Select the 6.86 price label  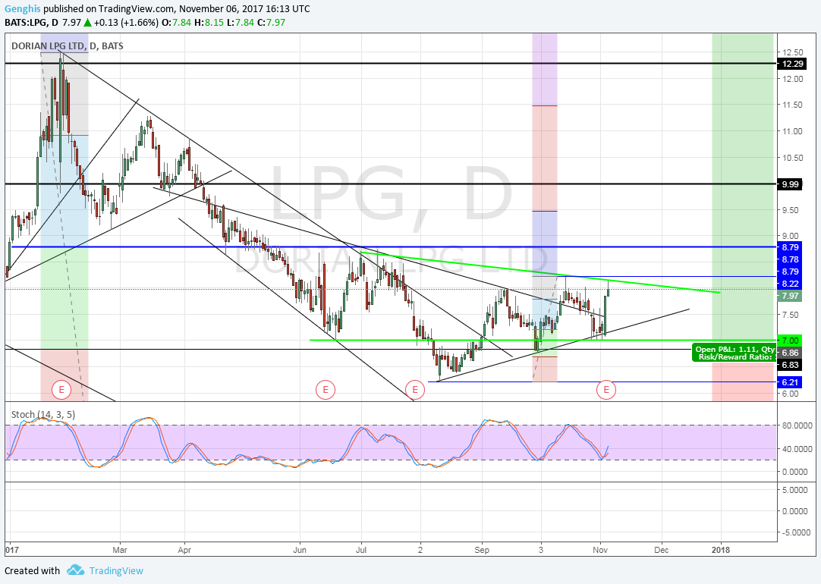(x=790, y=353)
